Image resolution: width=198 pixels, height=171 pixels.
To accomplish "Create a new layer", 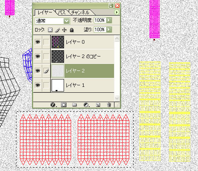I will (x=98, y=105).
